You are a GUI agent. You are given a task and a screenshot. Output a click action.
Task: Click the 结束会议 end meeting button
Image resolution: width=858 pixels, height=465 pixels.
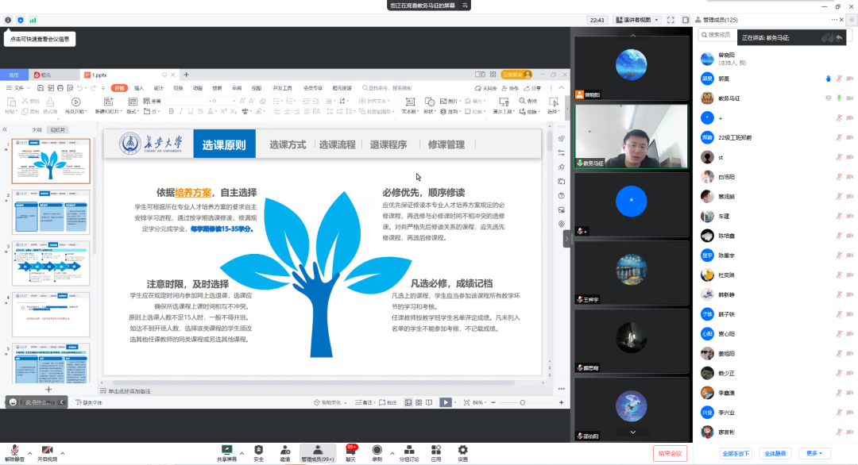[670, 453]
